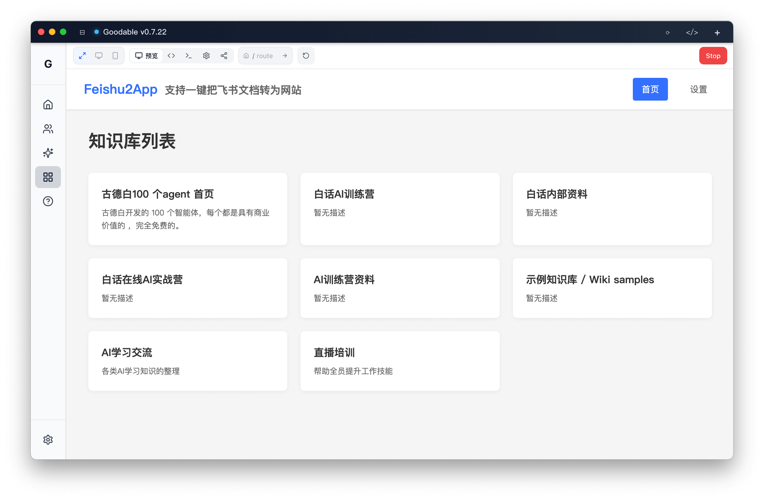764x500 pixels.
Task: Select the 首页 navigation button
Action: tap(650, 89)
